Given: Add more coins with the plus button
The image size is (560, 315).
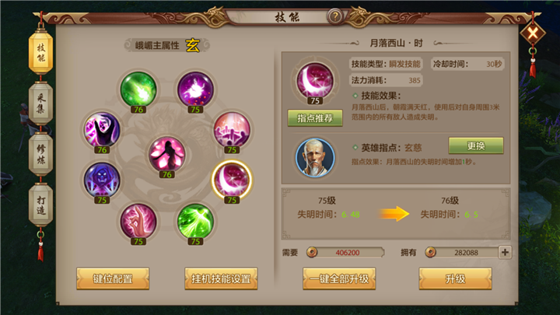Looking at the screenshot, I should point(505,252).
